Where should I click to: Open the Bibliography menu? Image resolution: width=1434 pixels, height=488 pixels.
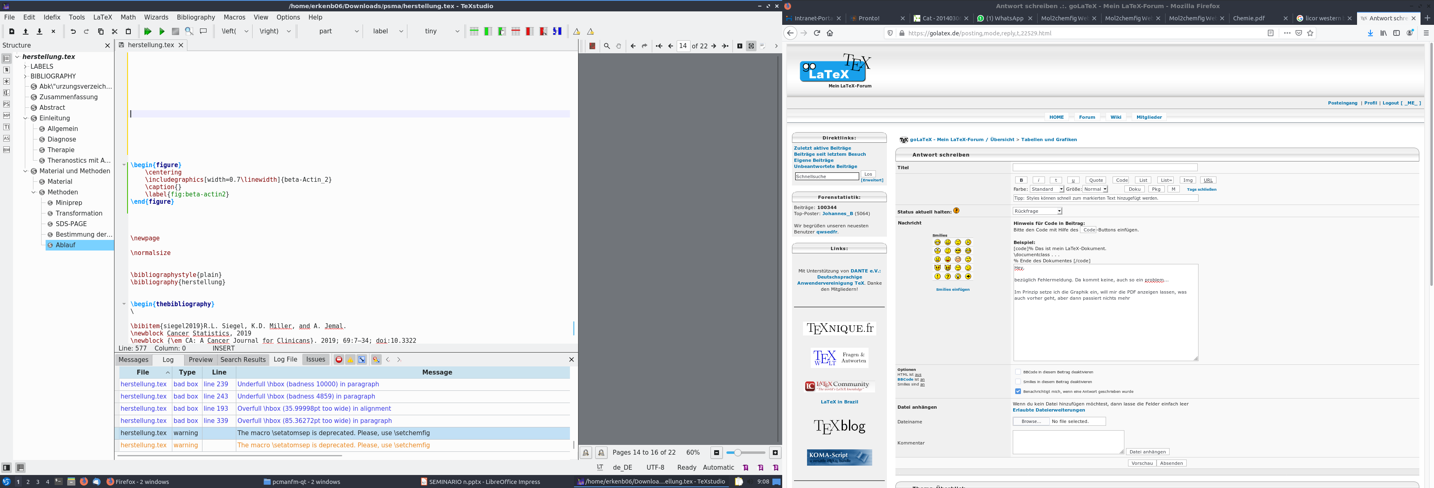[x=196, y=17]
